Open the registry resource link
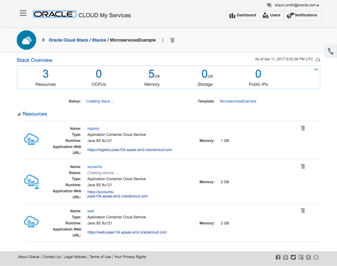 pyautogui.click(x=93, y=129)
